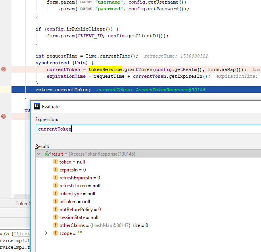Click the Evaluate dialog title
This screenshot has height=252, width=261.
51,107
